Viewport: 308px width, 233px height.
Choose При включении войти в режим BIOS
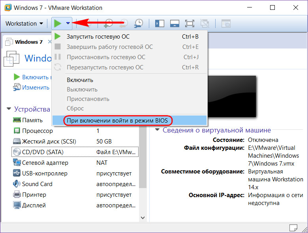pos(130,120)
